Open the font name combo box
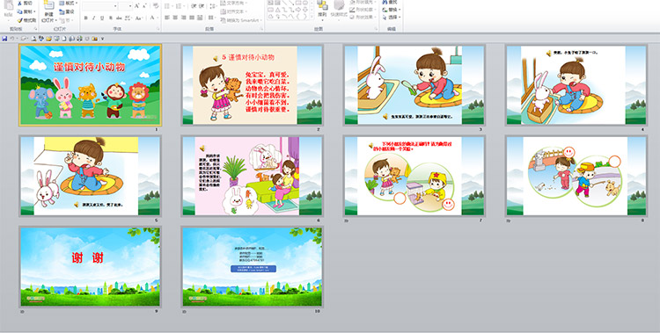 pyautogui.click(x=100, y=6)
